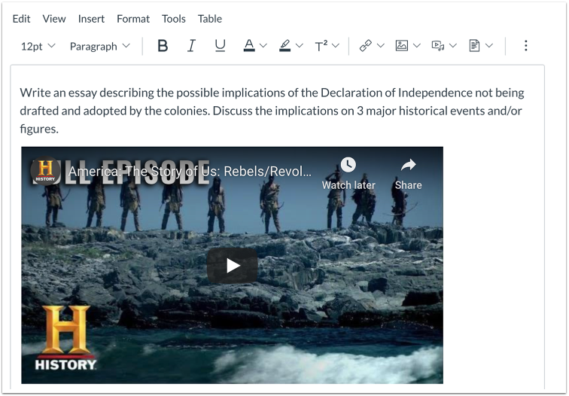The height and width of the screenshot is (396, 569).
Task: Play the embedded YouTube video
Action: 233,266
